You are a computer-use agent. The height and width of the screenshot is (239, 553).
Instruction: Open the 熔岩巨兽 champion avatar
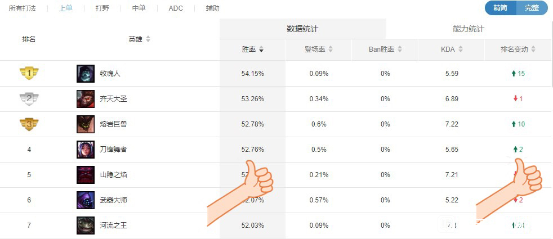pyautogui.click(x=86, y=124)
